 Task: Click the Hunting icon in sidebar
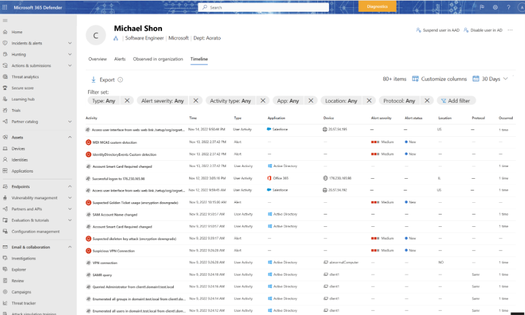pos(5,54)
